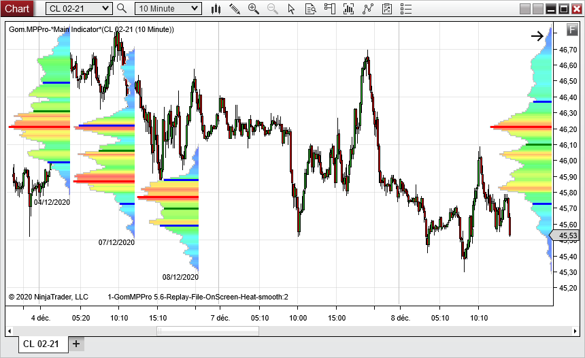Toggle the Chart Trader panel
Viewport: 585px width, 358px height.
click(330, 9)
